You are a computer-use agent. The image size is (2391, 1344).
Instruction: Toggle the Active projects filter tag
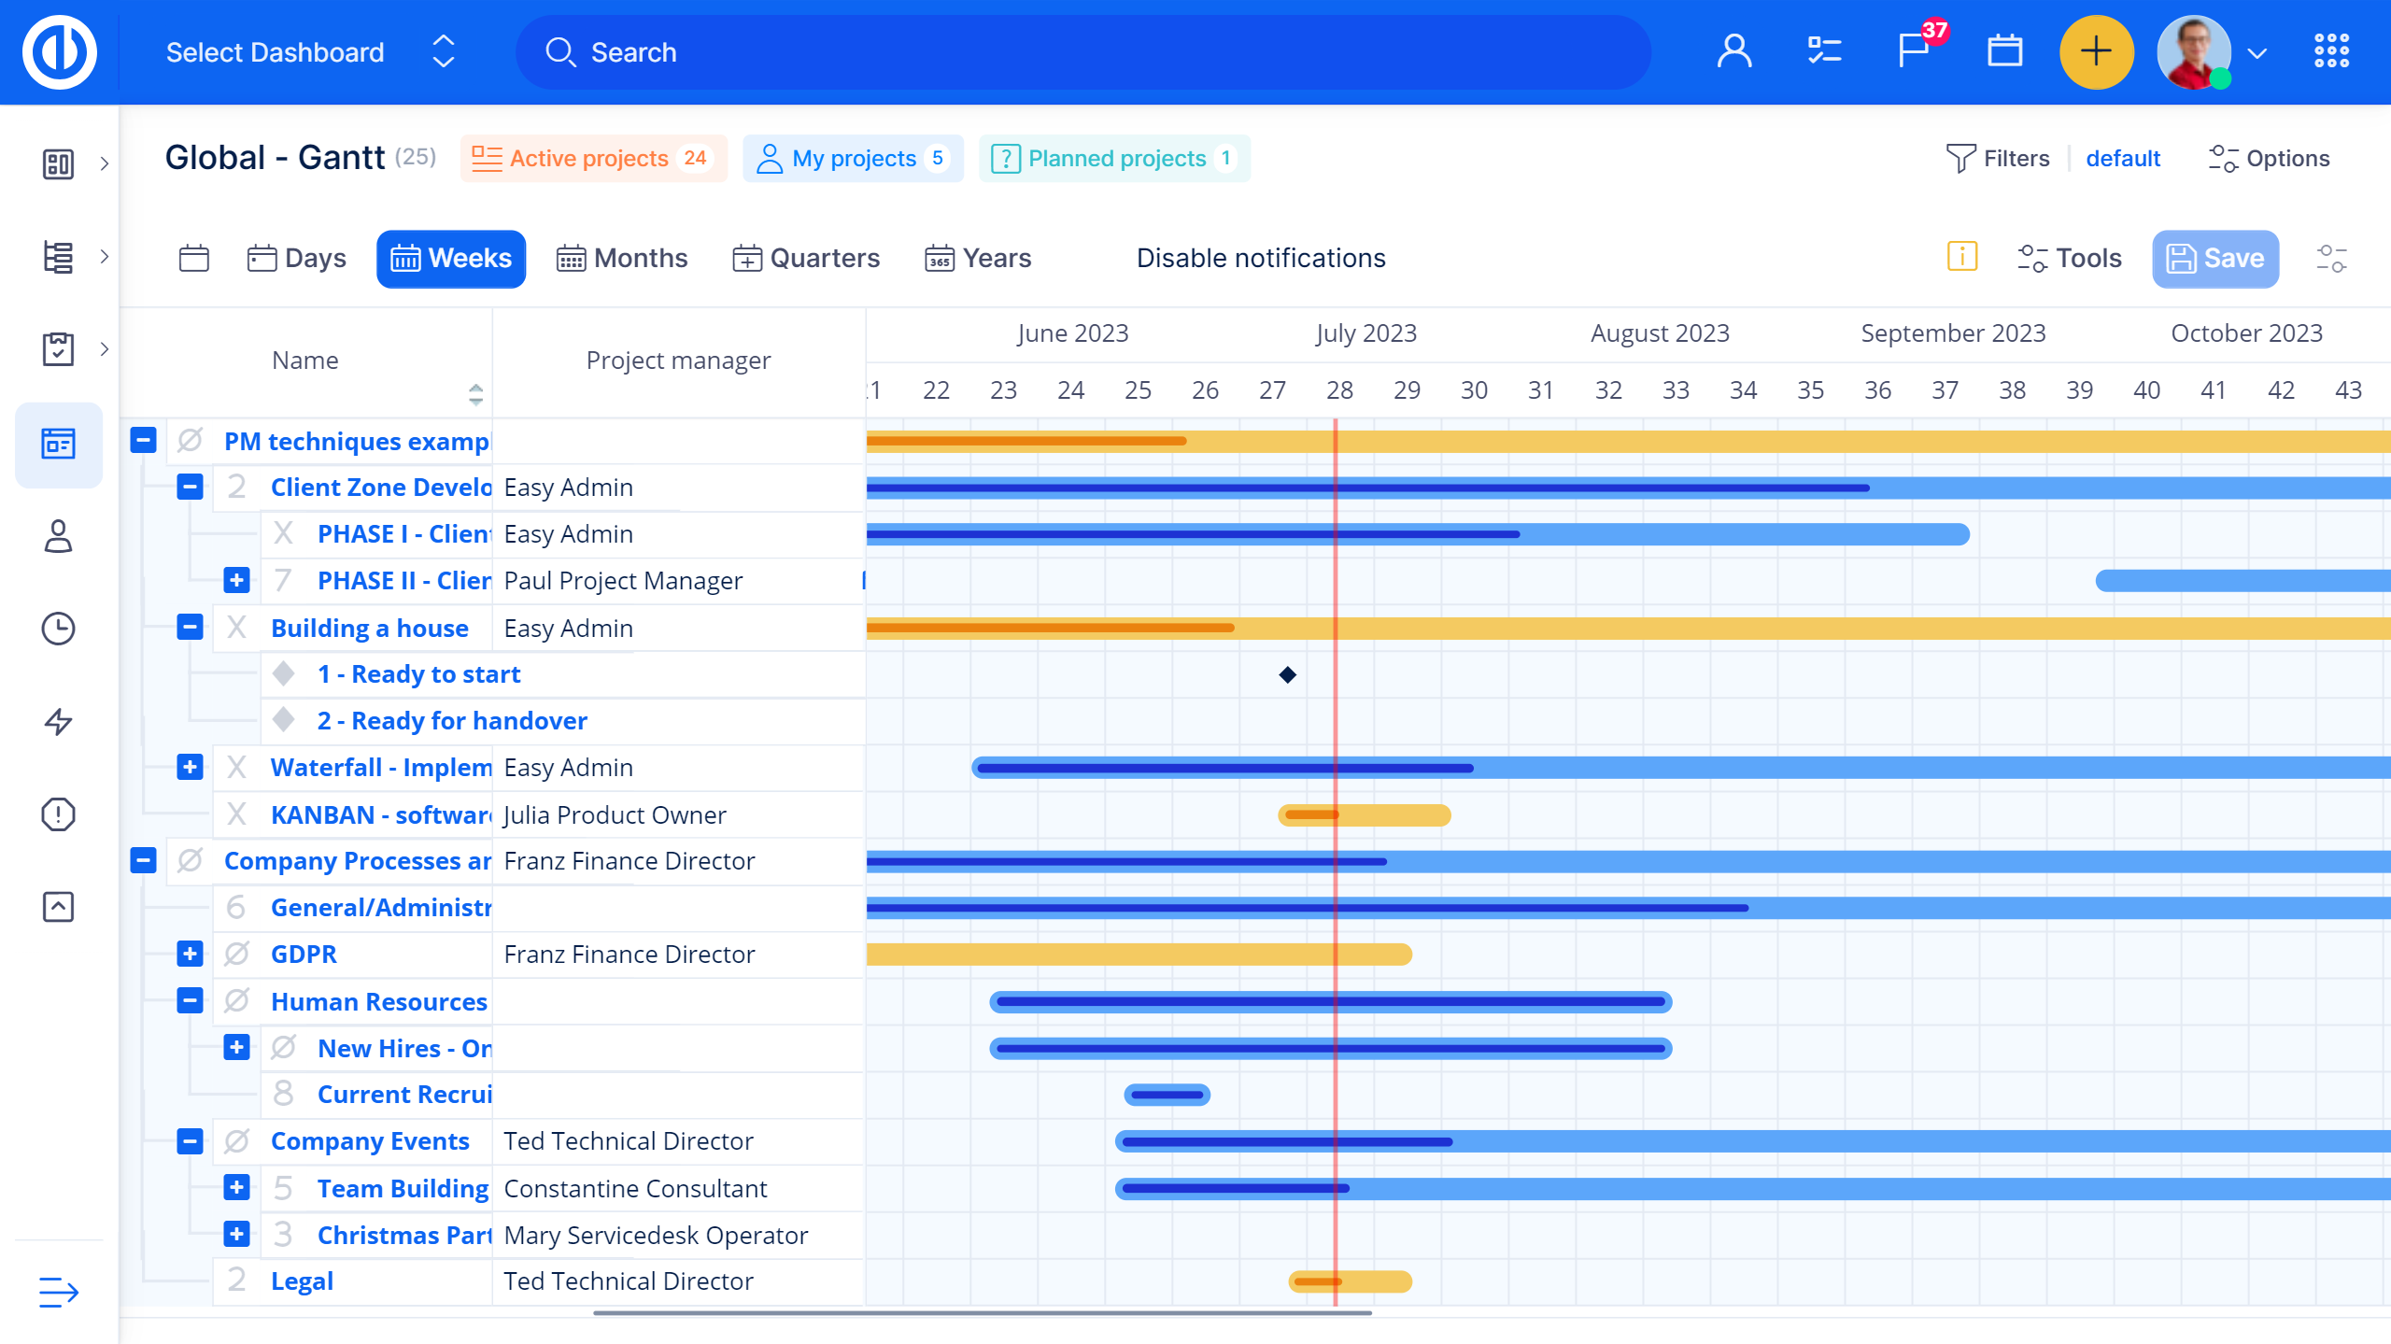pyautogui.click(x=593, y=159)
